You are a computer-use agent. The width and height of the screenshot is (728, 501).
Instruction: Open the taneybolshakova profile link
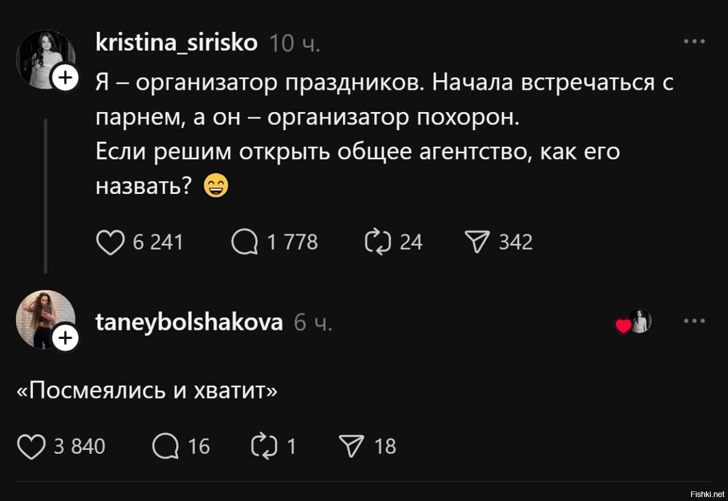pyautogui.click(x=189, y=322)
